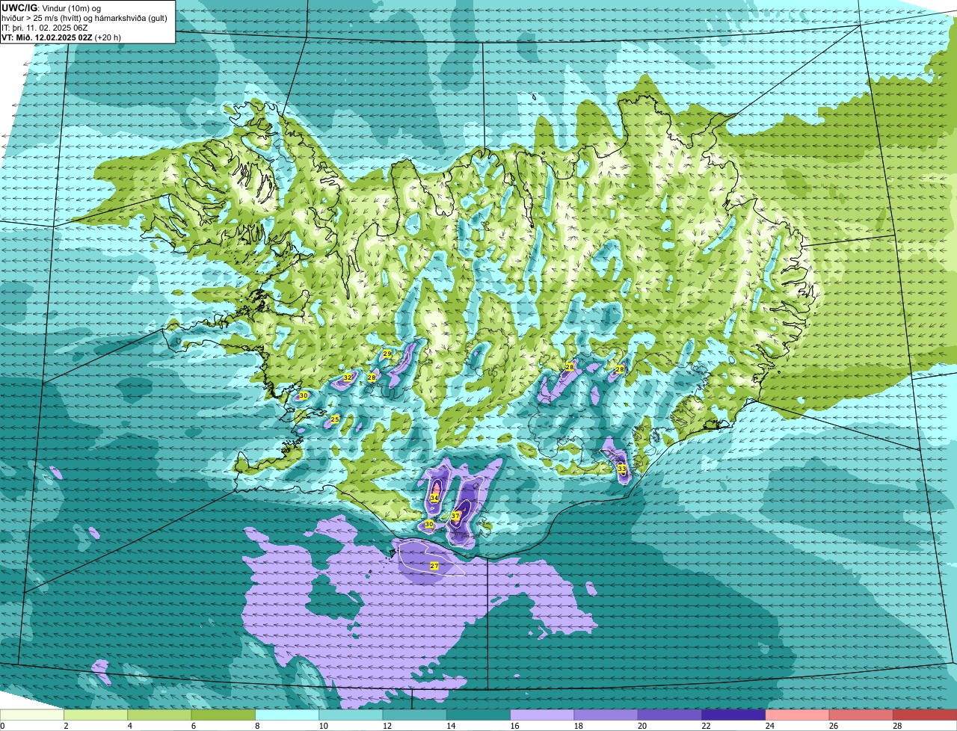Click the yellow gust label 34
This screenshot has width=957, height=731.
tap(434, 498)
